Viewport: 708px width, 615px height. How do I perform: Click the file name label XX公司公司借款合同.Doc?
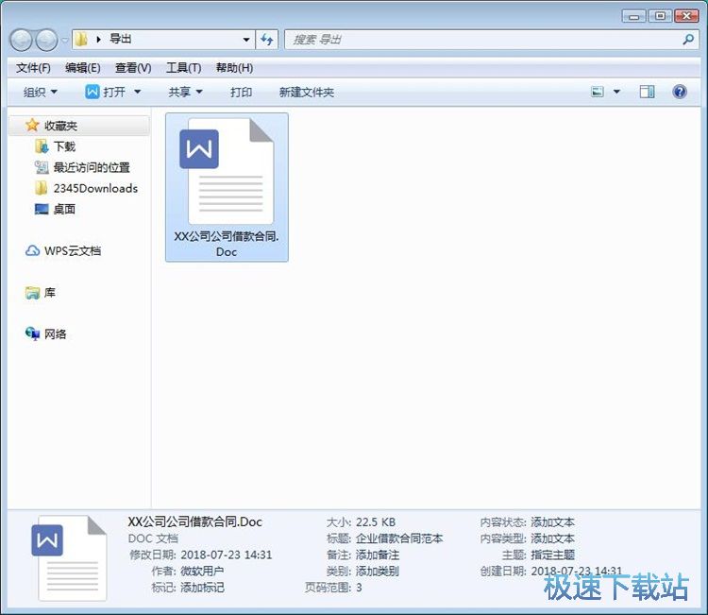click(x=227, y=244)
